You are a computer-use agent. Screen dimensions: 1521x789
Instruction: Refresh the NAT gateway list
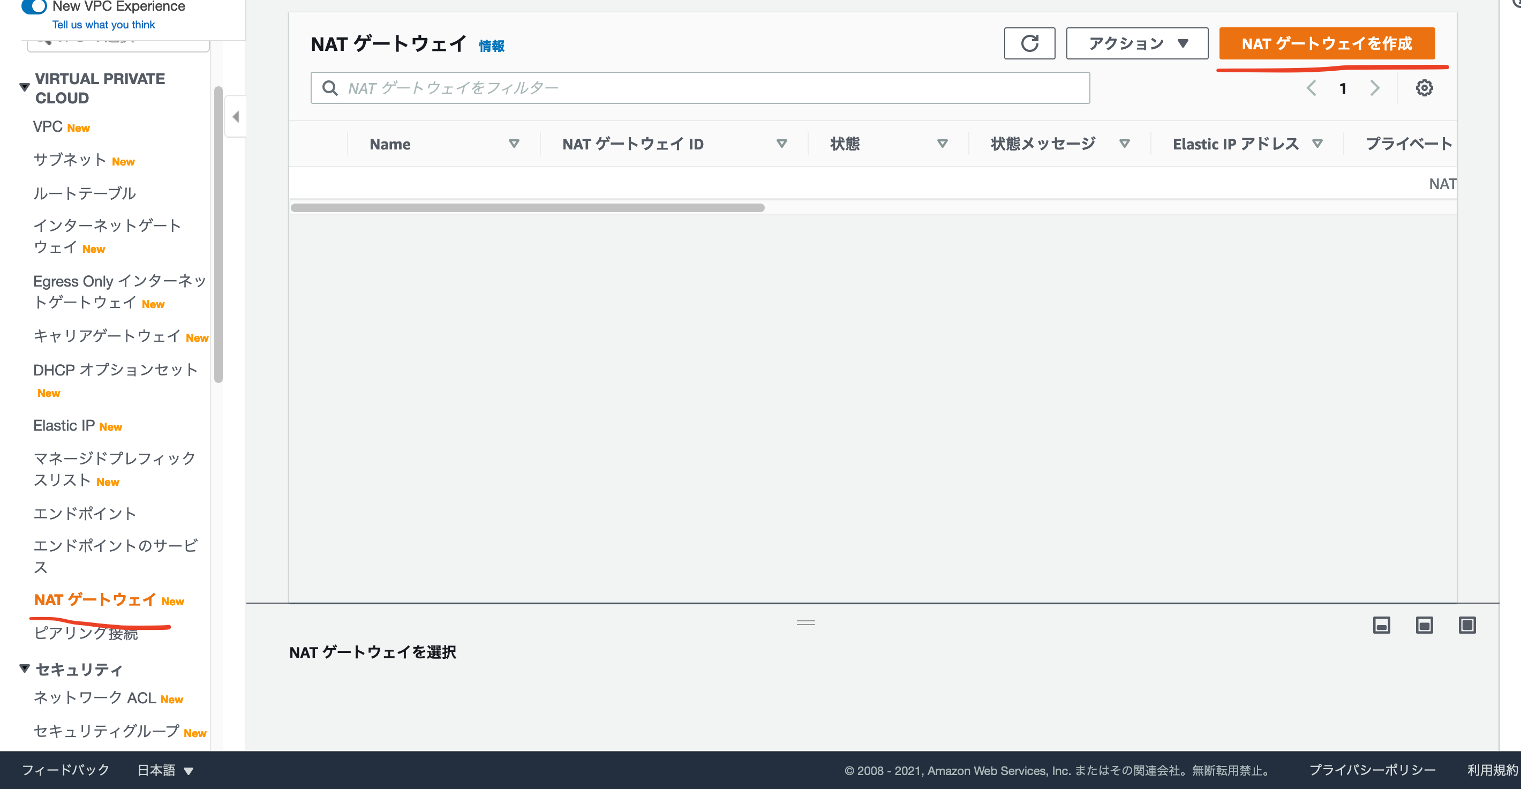tap(1030, 43)
